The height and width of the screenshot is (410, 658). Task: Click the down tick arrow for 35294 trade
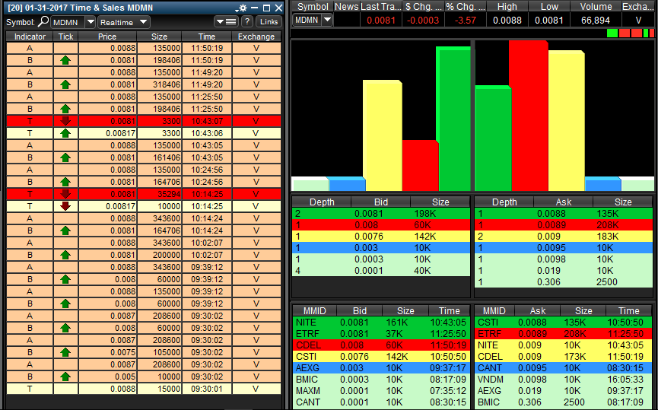coord(65,194)
